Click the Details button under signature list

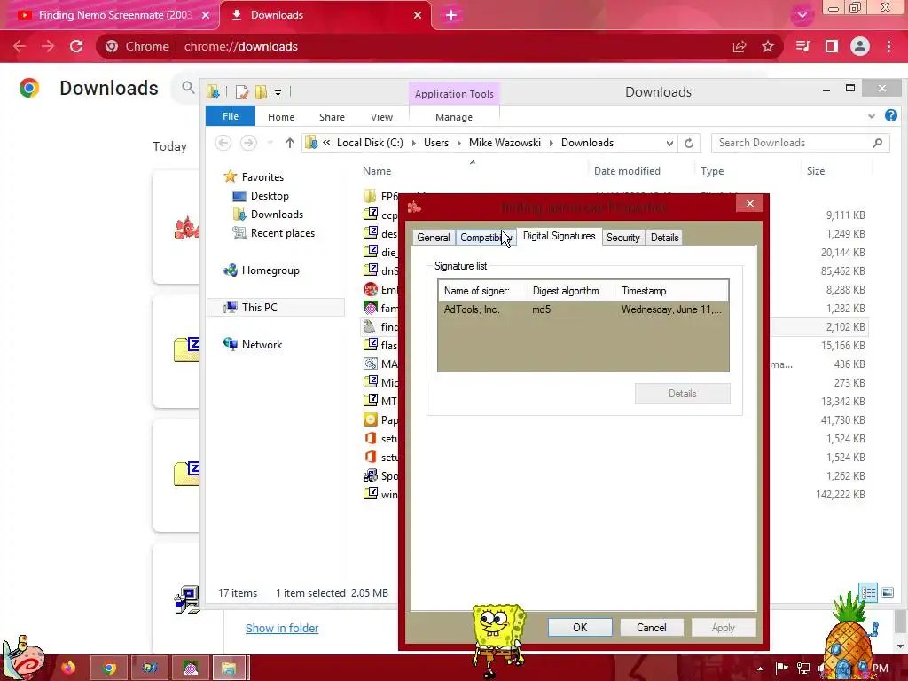682,394
